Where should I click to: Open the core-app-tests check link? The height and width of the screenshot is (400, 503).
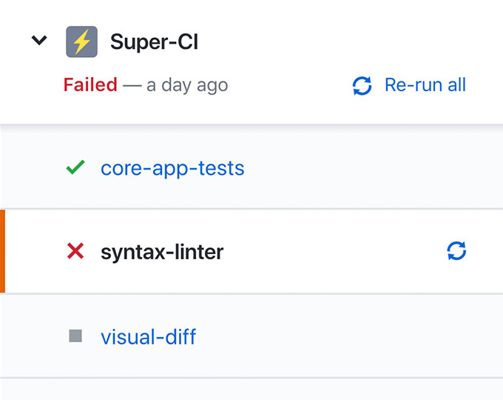tap(172, 168)
